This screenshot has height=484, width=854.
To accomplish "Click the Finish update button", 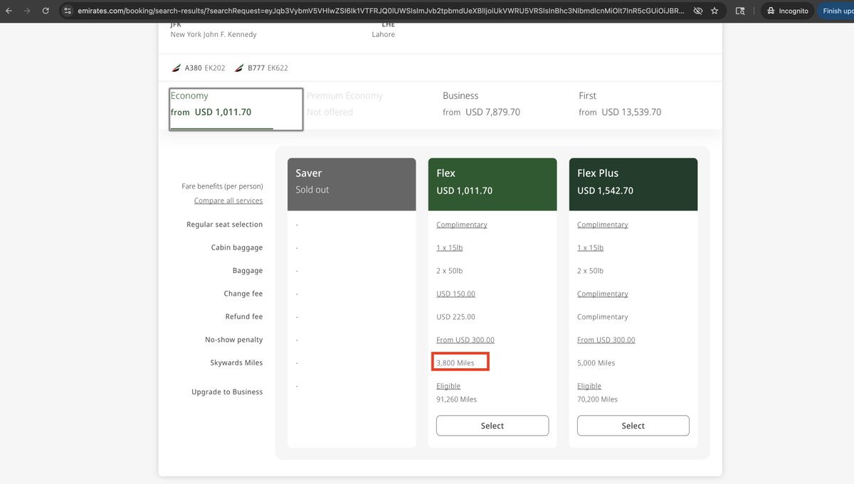I will coord(837,11).
